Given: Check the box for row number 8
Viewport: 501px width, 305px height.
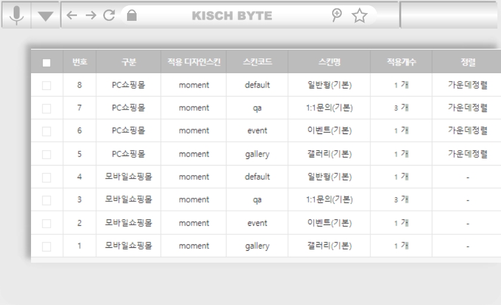Looking at the screenshot, I should (47, 85).
